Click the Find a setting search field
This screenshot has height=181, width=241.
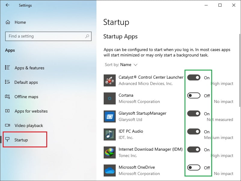(x=48, y=36)
